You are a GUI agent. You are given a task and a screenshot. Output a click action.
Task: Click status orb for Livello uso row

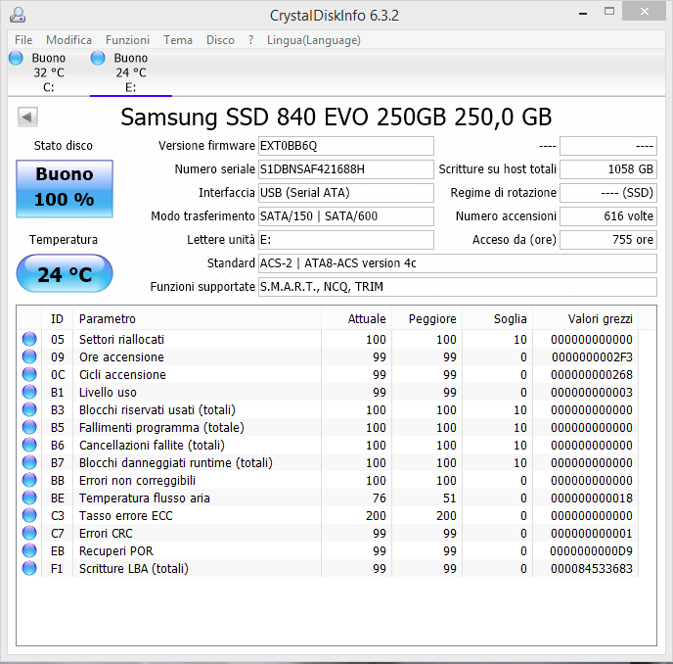coord(29,392)
